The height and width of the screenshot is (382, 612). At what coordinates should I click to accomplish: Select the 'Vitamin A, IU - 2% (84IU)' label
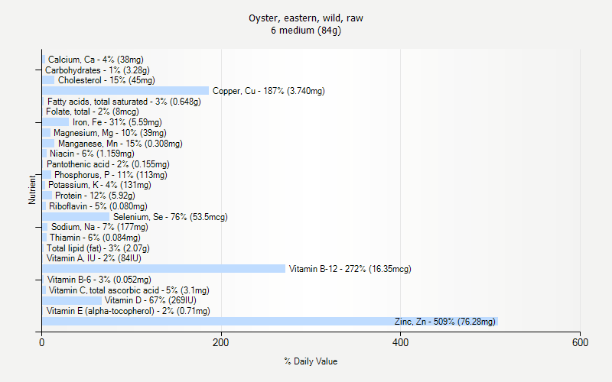pos(93,258)
